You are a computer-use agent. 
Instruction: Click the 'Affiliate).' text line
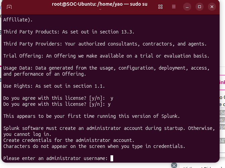[18, 20]
